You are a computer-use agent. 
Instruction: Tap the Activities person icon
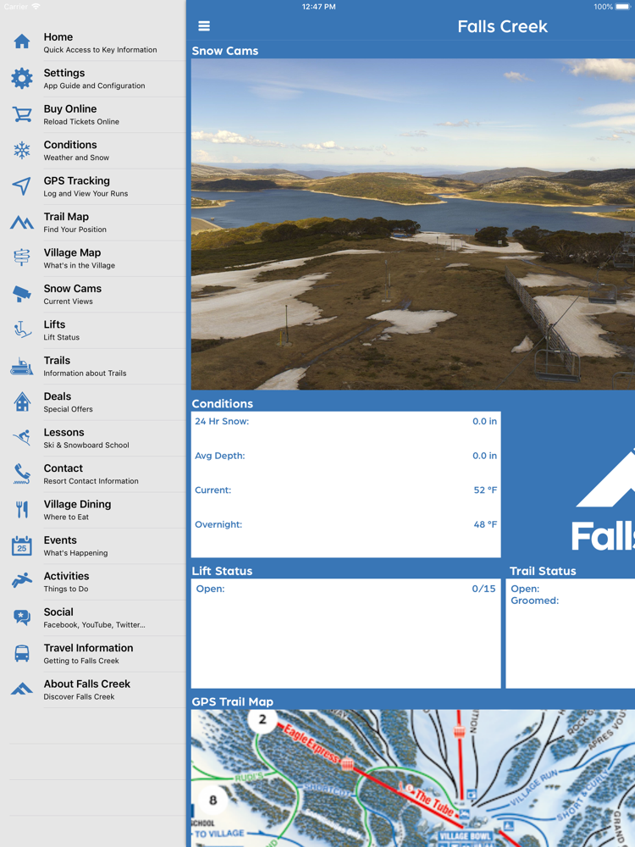22,581
